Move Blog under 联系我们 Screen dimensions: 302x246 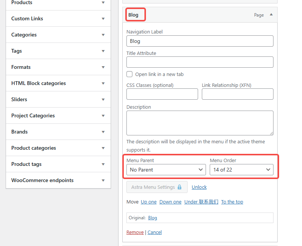[201, 202]
